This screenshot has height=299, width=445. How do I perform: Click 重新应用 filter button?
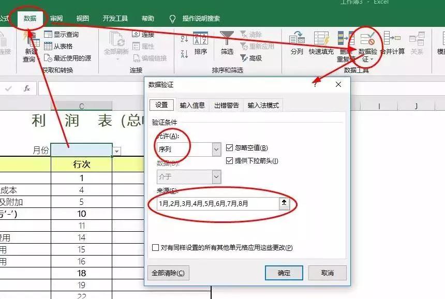click(257, 46)
